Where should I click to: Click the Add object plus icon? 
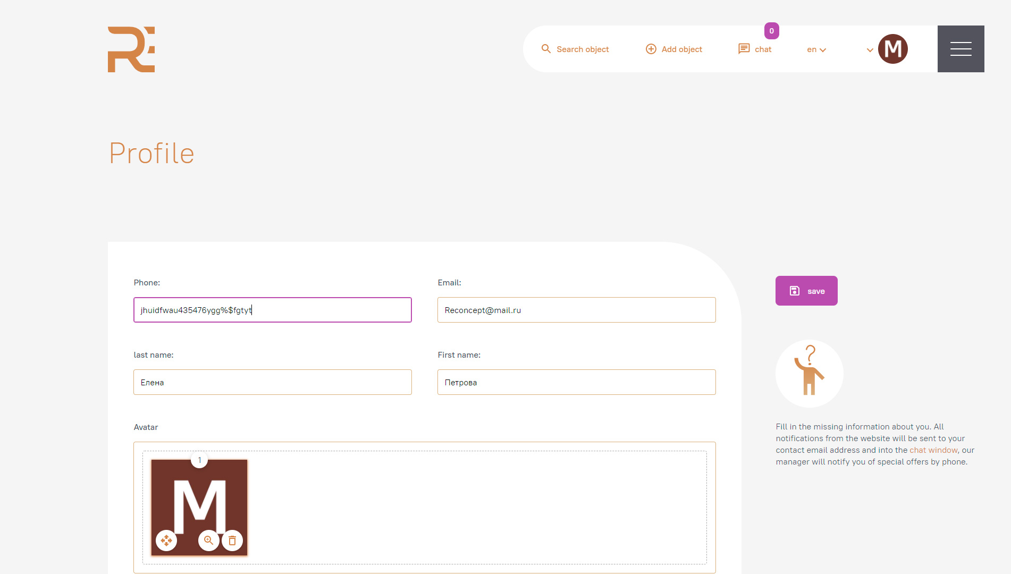pyautogui.click(x=651, y=49)
